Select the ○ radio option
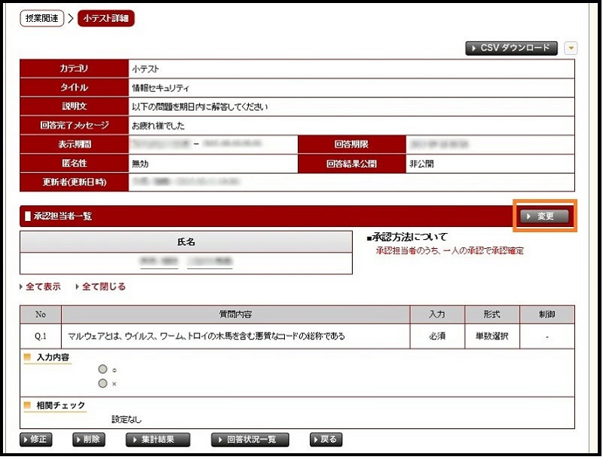The height and width of the screenshot is (463, 603). point(103,369)
